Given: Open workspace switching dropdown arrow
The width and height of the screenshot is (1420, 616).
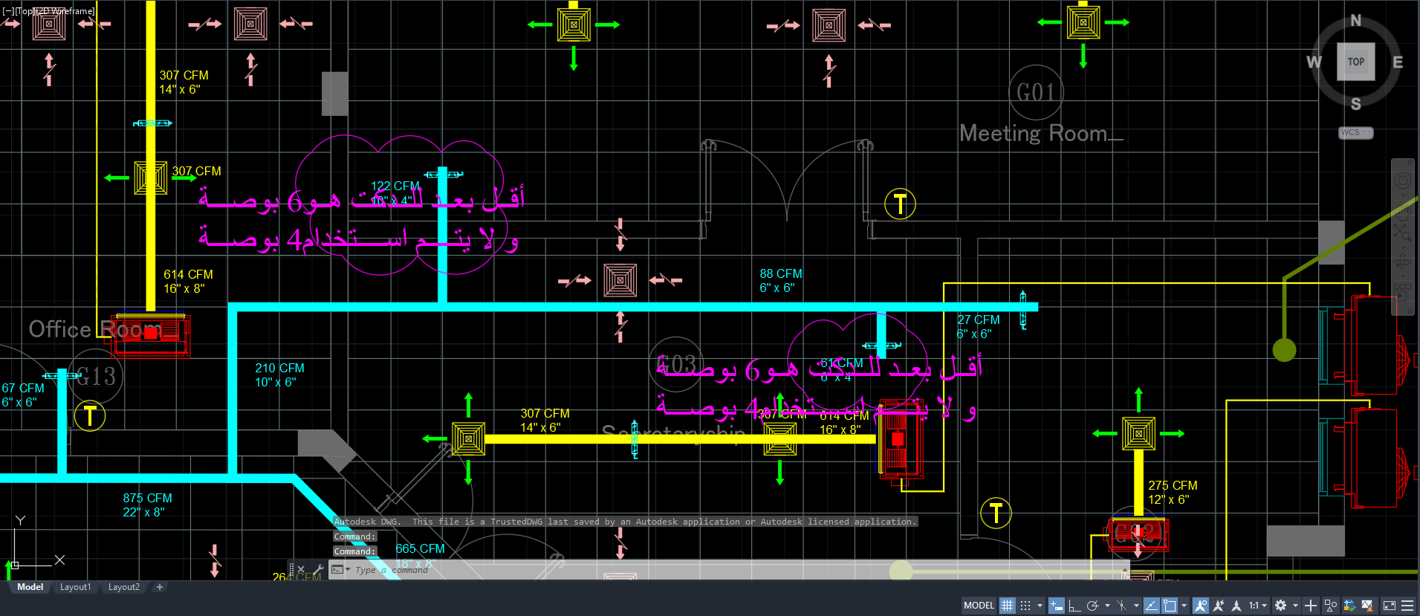Looking at the screenshot, I should (x=1296, y=606).
